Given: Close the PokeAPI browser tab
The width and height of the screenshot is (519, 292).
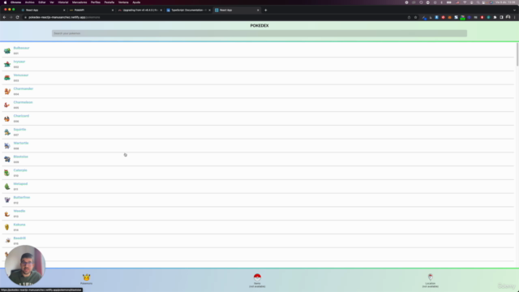Looking at the screenshot, I should click(x=113, y=10).
